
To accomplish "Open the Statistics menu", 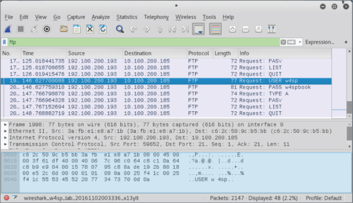I will click(x=127, y=17).
